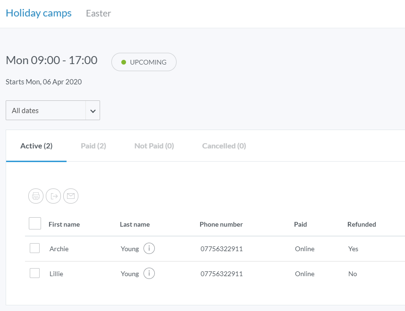This screenshot has width=405, height=311.
Task: Tick the select-all checkbox in header
Action: [x=35, y=223]
